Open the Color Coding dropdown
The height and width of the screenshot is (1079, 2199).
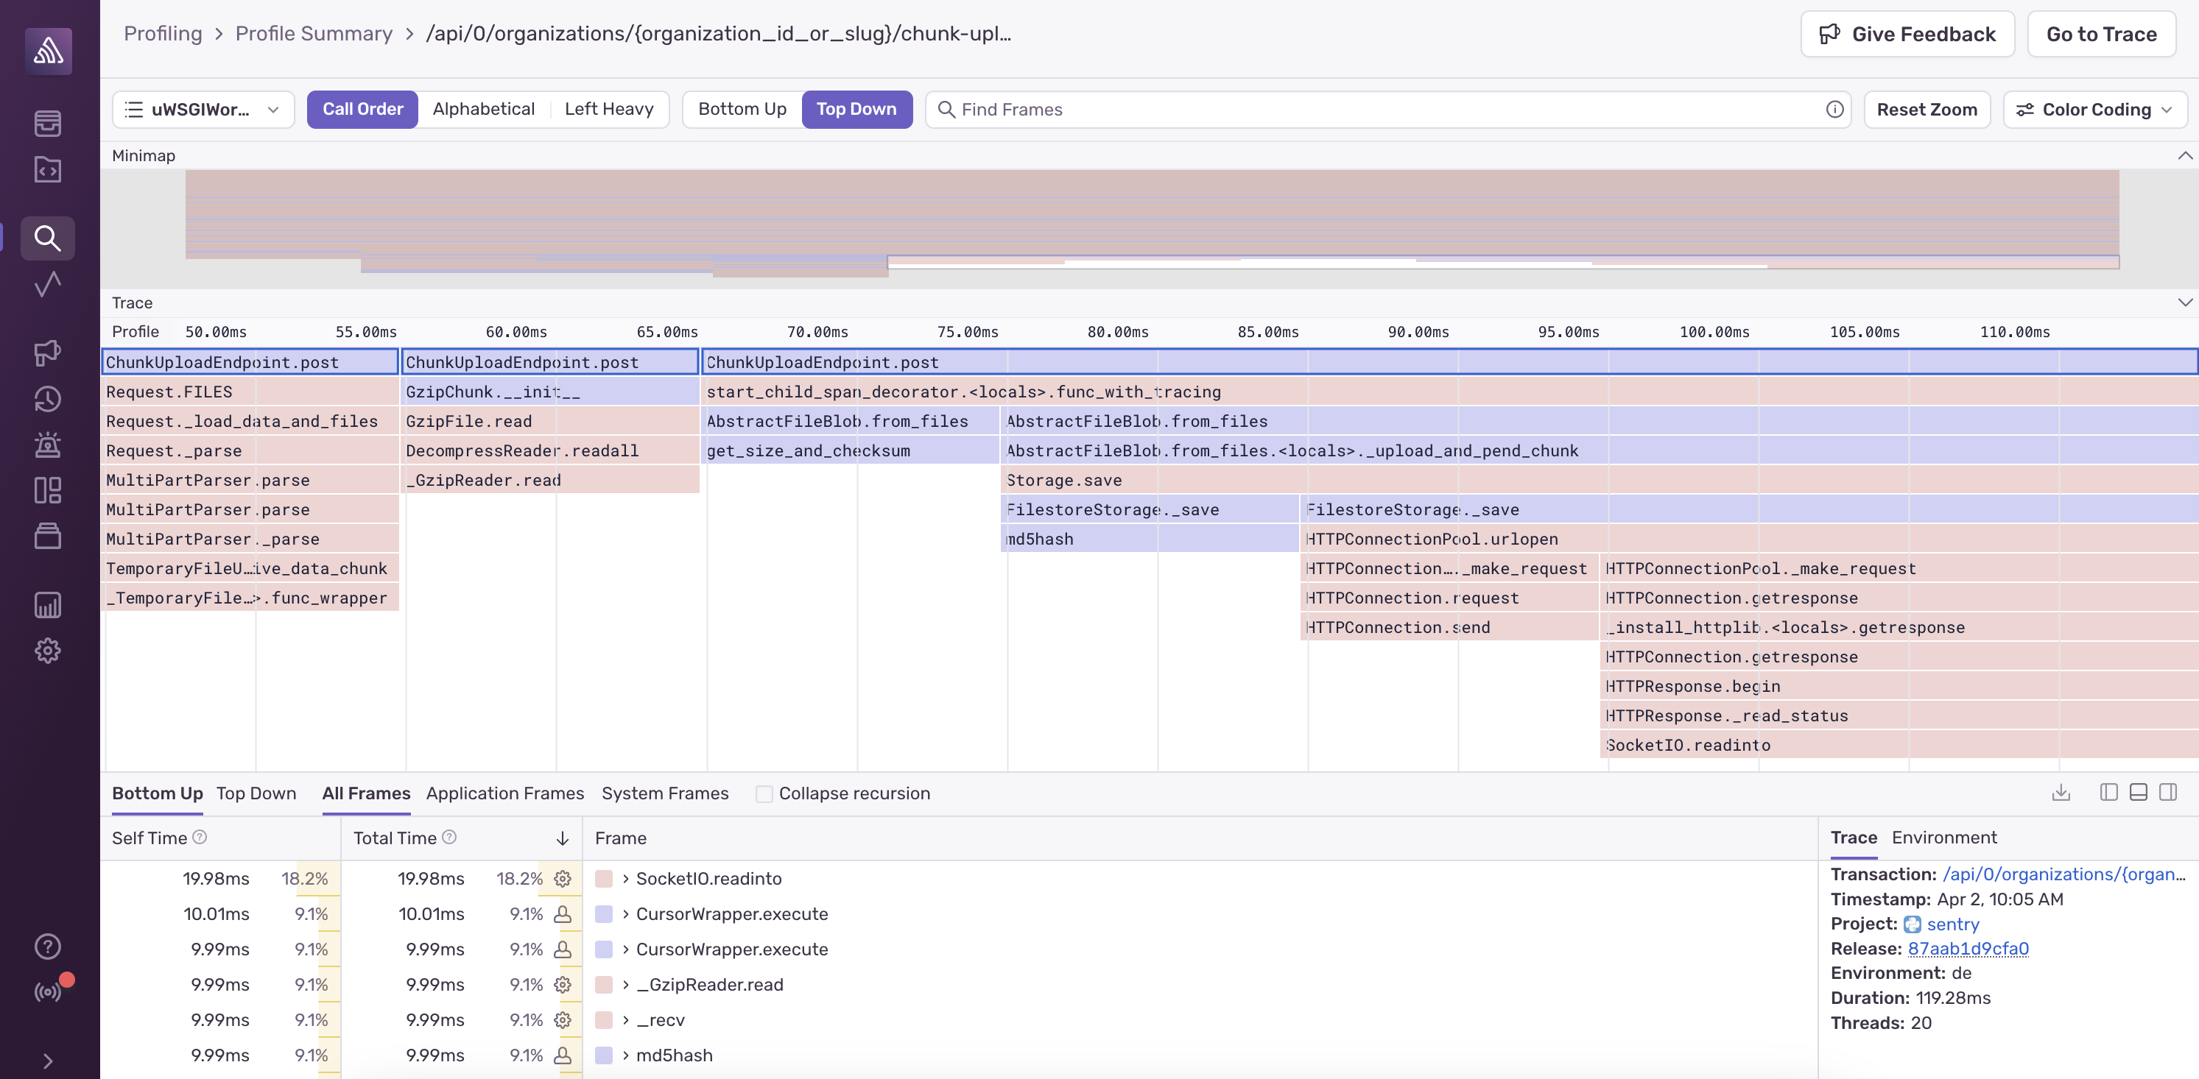click(x=2094, y=109)
